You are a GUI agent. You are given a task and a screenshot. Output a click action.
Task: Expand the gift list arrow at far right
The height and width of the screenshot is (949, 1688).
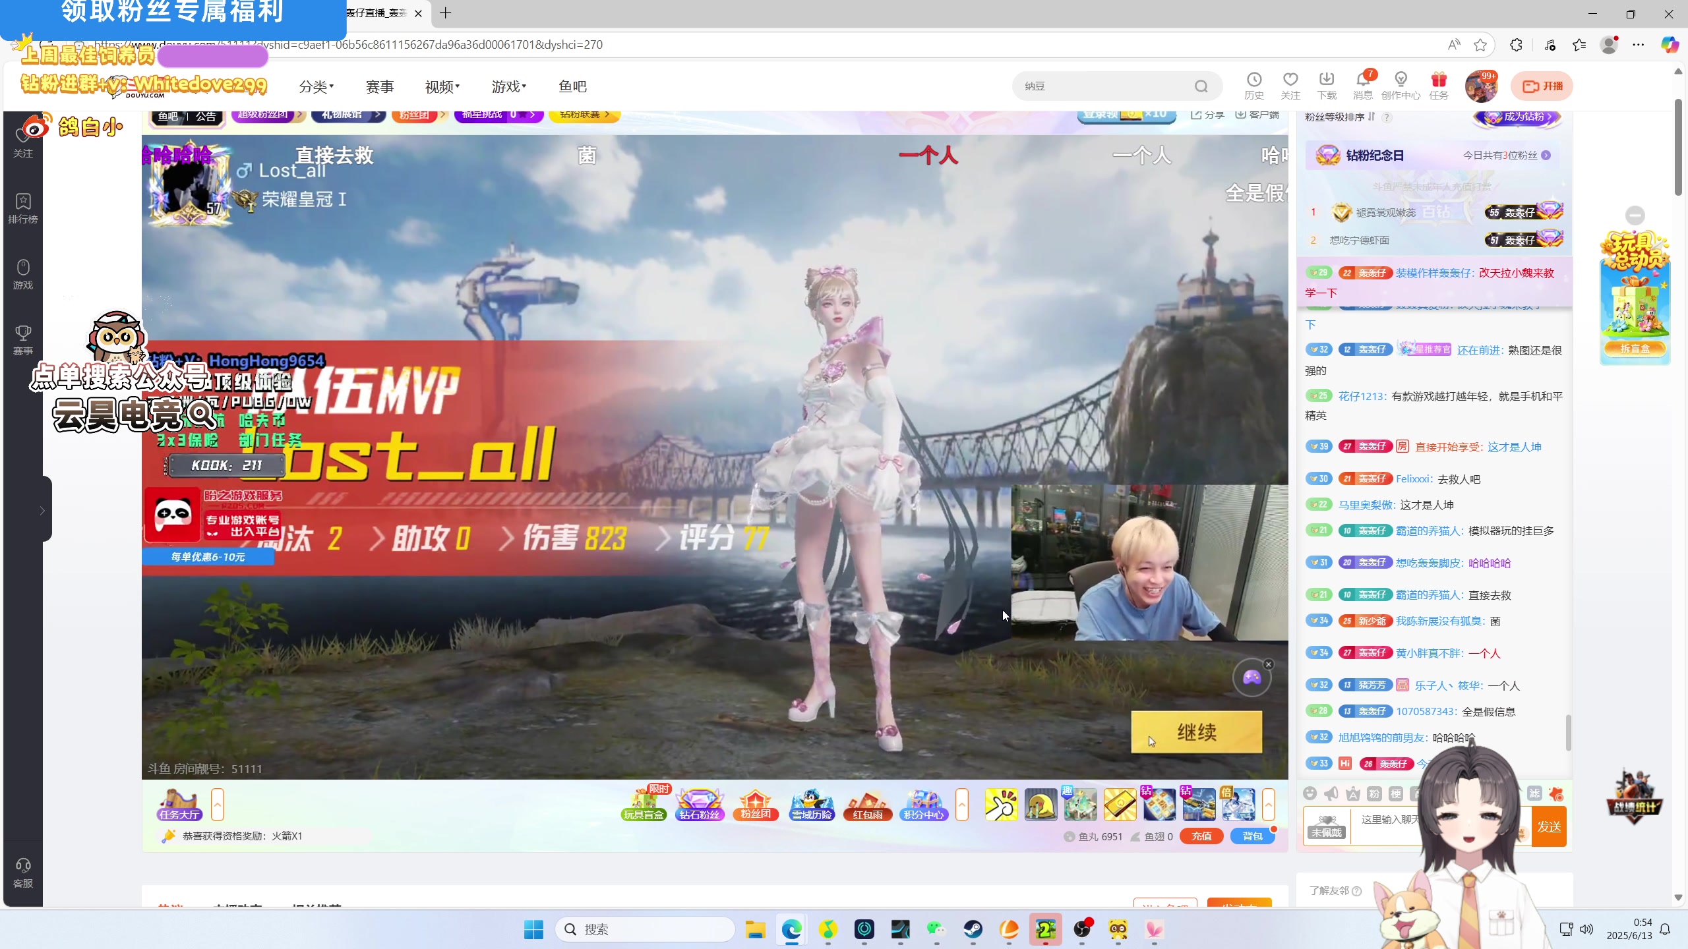point(1269,805)
